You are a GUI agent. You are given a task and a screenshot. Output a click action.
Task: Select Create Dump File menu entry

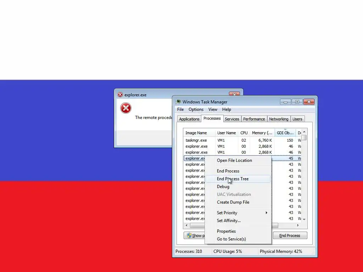[x=238, y=202]
